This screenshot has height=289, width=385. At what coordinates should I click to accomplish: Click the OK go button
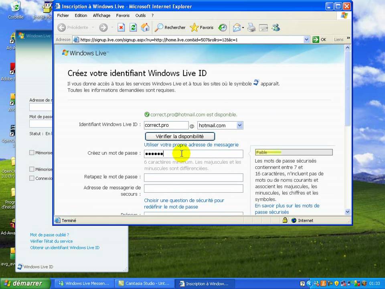(x=320, y=40)
